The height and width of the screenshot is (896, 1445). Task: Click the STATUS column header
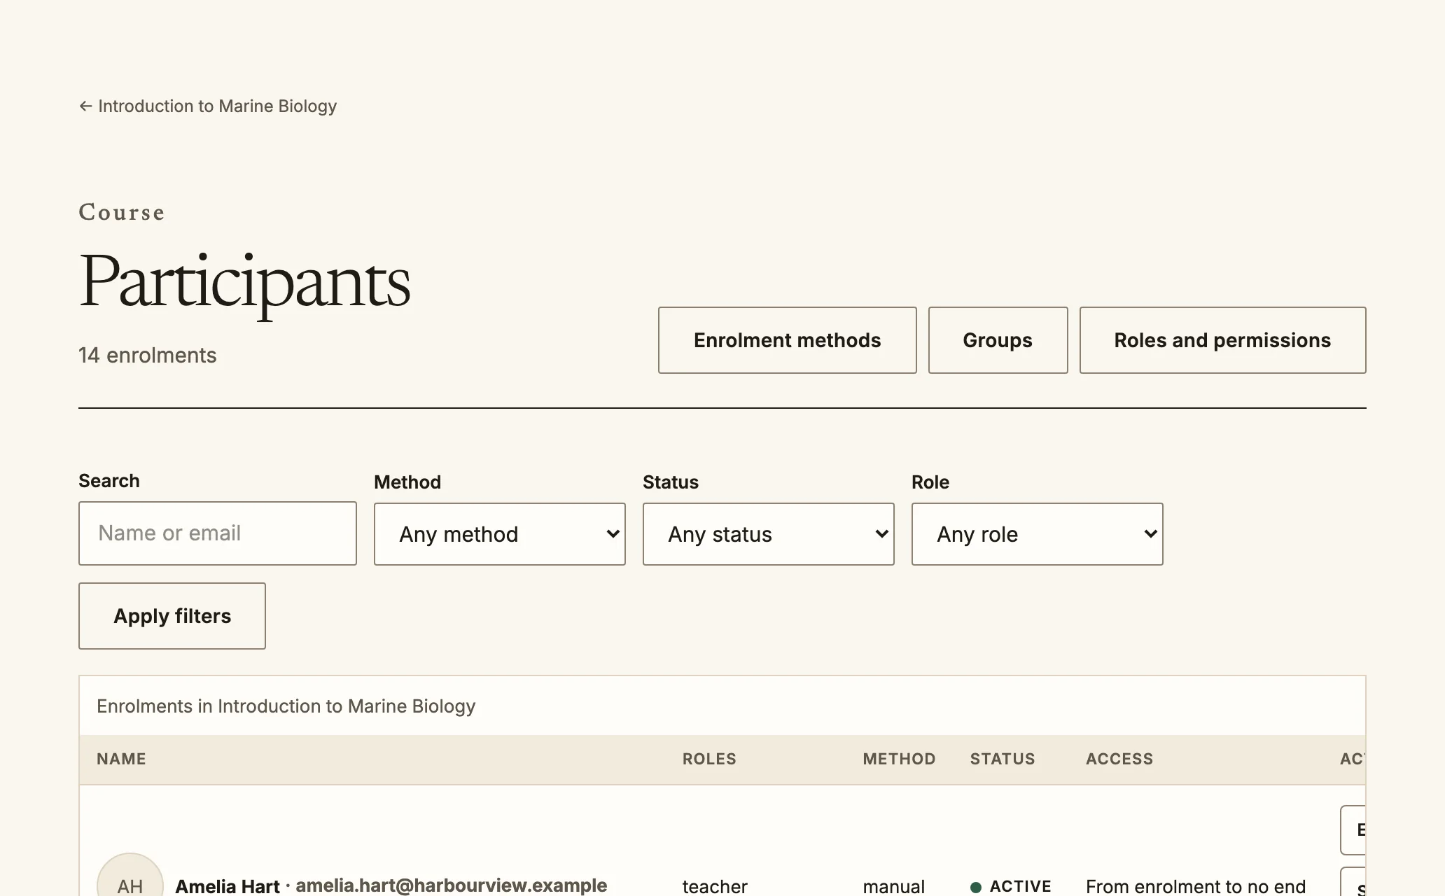click(1003, 759)
